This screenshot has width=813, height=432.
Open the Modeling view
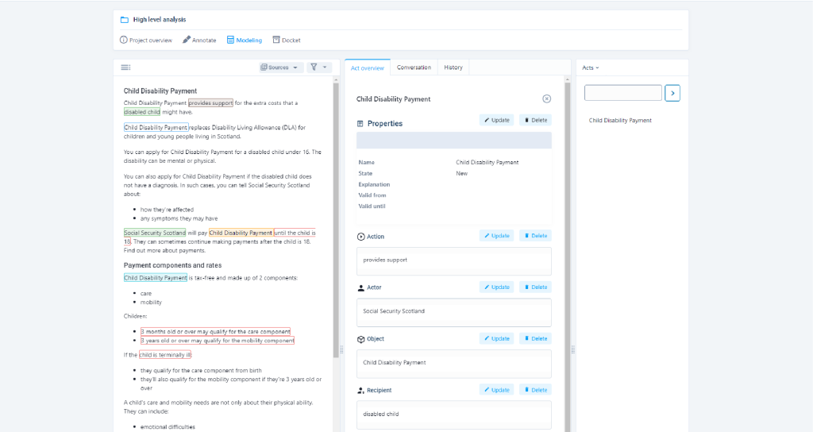point(245,40)
